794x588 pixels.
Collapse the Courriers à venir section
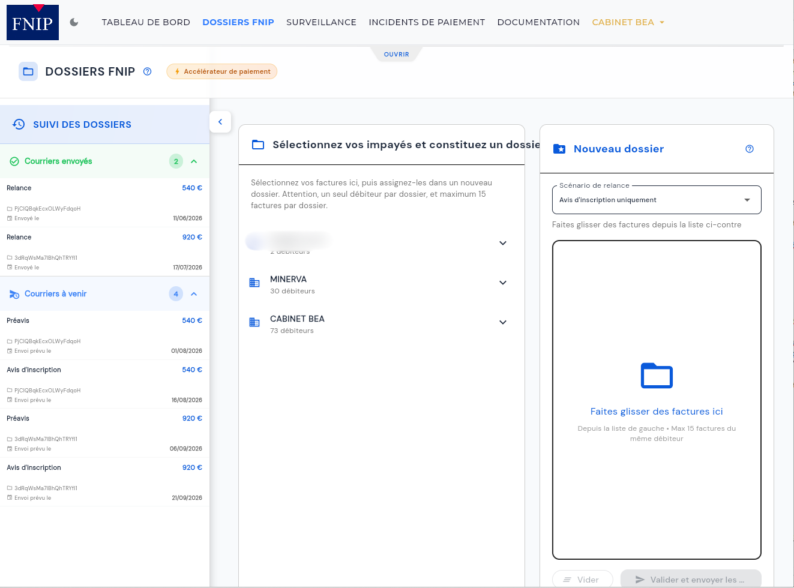194,294
